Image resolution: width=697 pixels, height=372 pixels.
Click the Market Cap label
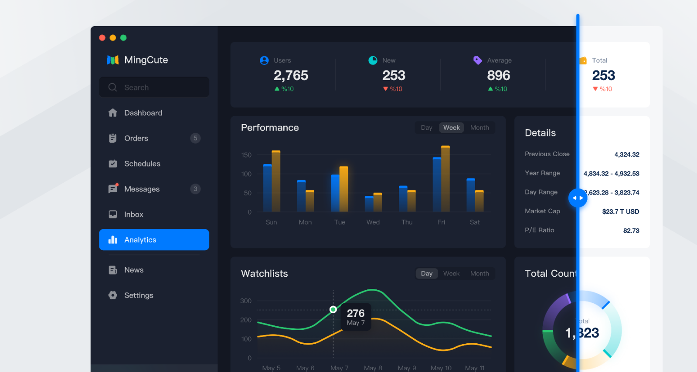coord(542,211)
